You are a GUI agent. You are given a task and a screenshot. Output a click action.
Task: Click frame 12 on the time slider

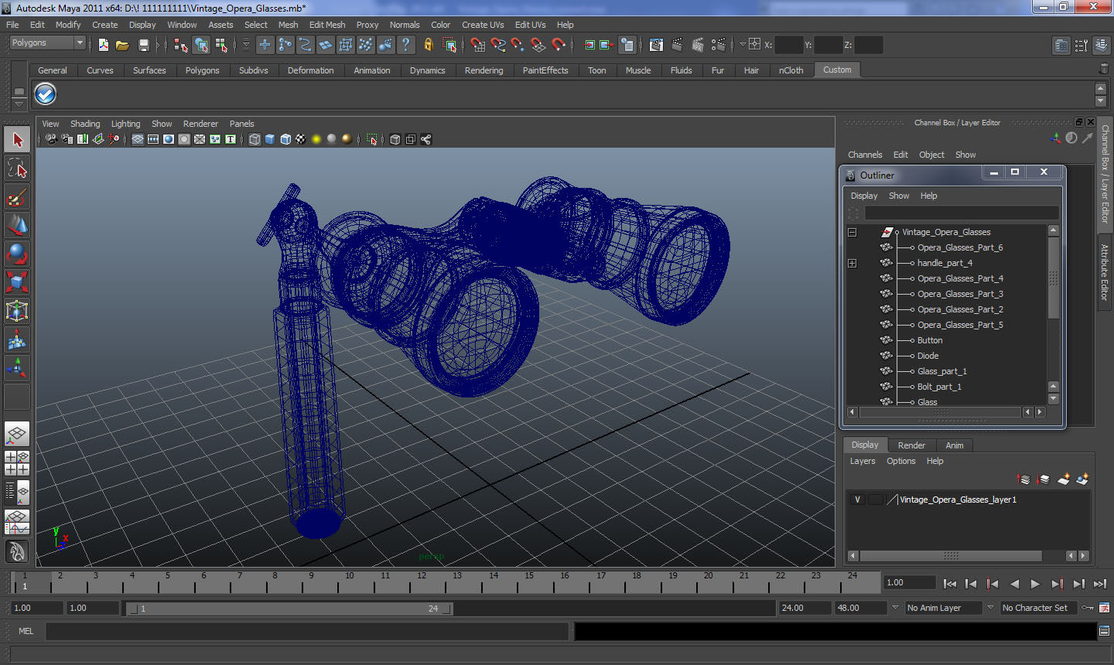tap(422, 581)
